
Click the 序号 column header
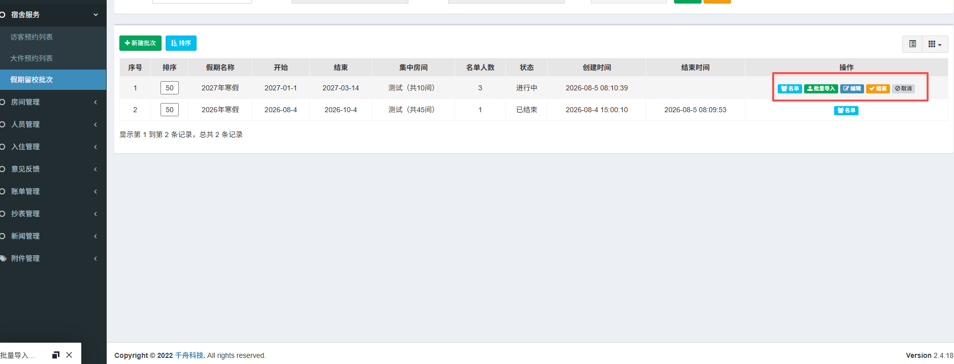pos(135,68)
